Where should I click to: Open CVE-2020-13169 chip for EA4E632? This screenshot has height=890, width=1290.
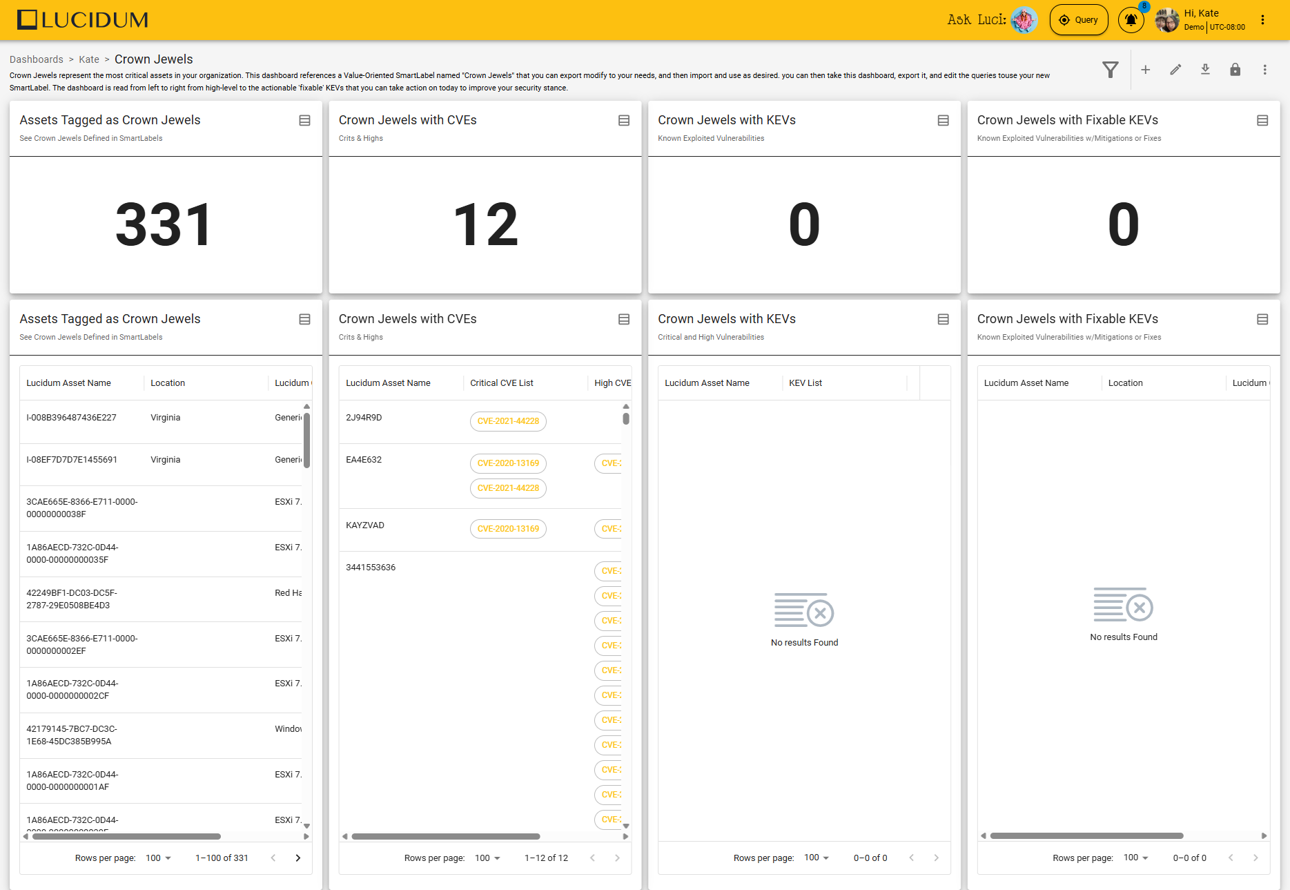pos(508,463)
